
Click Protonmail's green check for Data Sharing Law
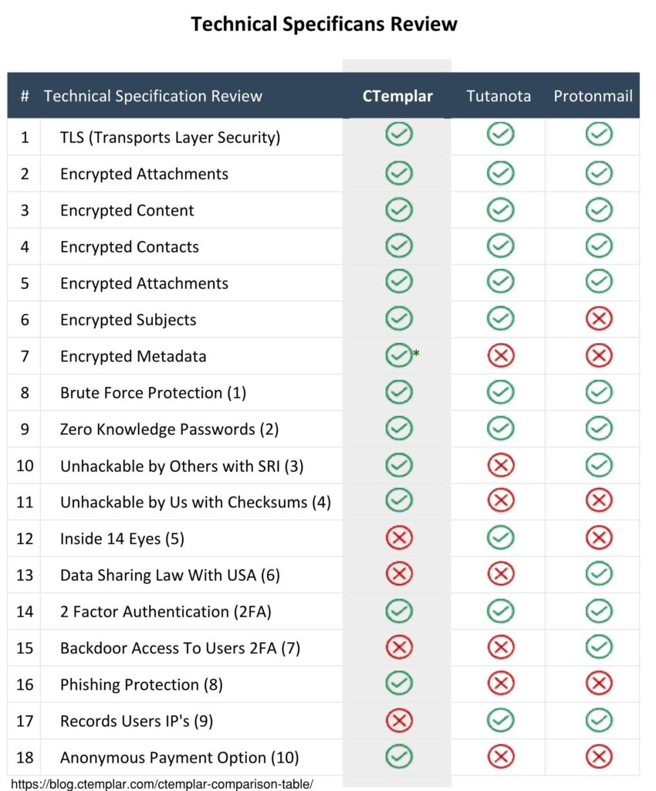tap(599, 574)
